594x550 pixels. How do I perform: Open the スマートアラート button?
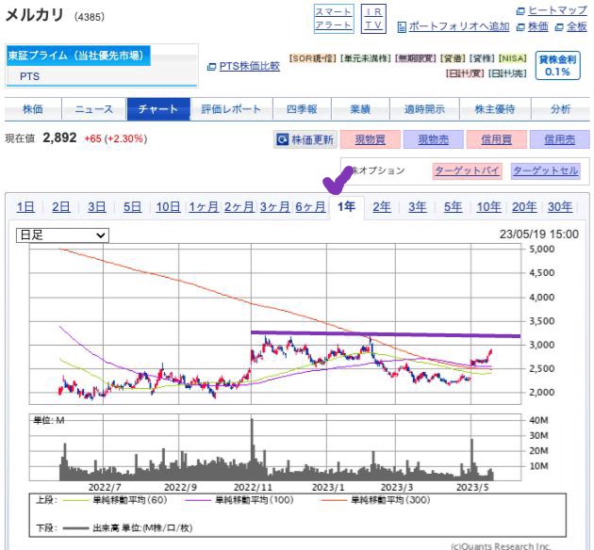pyautogui.click(x=334, y=19)
